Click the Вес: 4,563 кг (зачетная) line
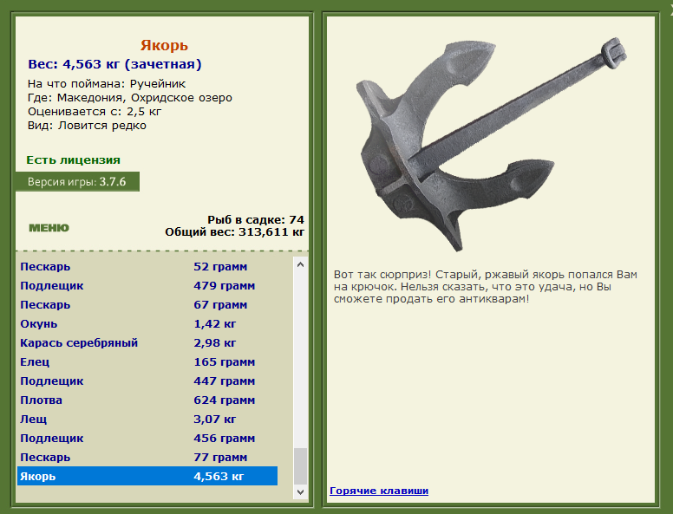 coord(114,64)
